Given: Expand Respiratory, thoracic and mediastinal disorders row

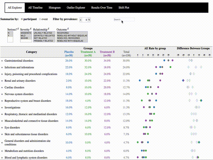Looking at the screenshot, I should pos(2,114).
